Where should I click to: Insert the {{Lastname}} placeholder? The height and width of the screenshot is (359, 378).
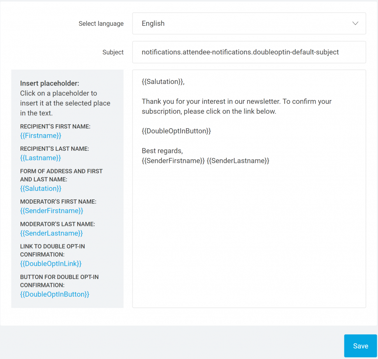pyautogui.click(x=41, y=158)
